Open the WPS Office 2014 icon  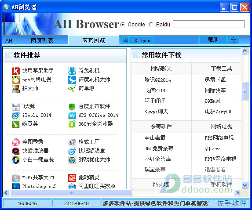72,115
